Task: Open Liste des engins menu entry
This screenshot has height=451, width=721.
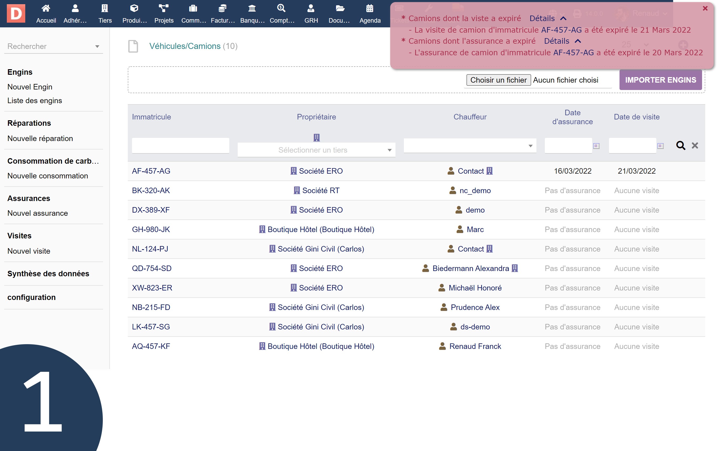Action: click(34, 101)
